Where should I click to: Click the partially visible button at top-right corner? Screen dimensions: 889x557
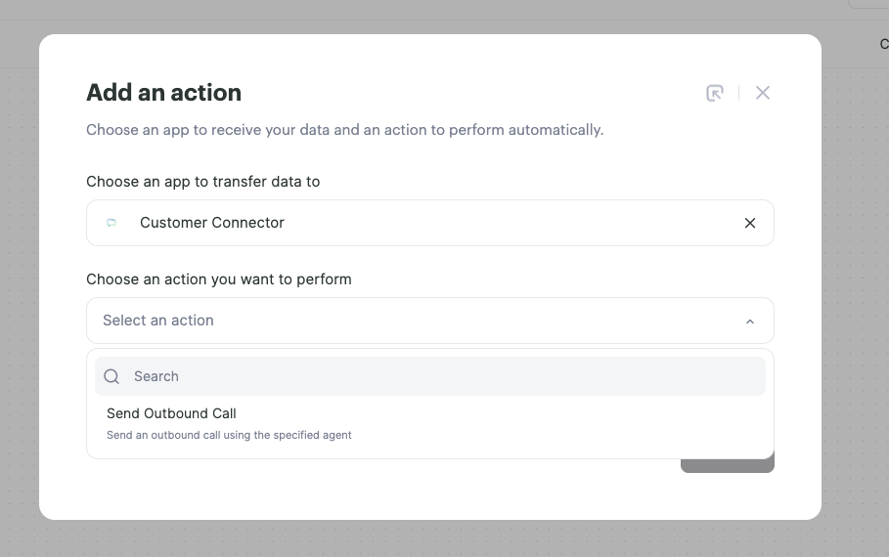(868, 4)
